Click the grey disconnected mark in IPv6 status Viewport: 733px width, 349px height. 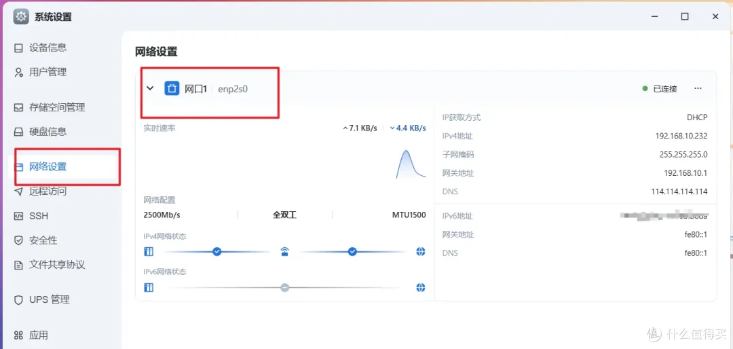tap(284, 287)
